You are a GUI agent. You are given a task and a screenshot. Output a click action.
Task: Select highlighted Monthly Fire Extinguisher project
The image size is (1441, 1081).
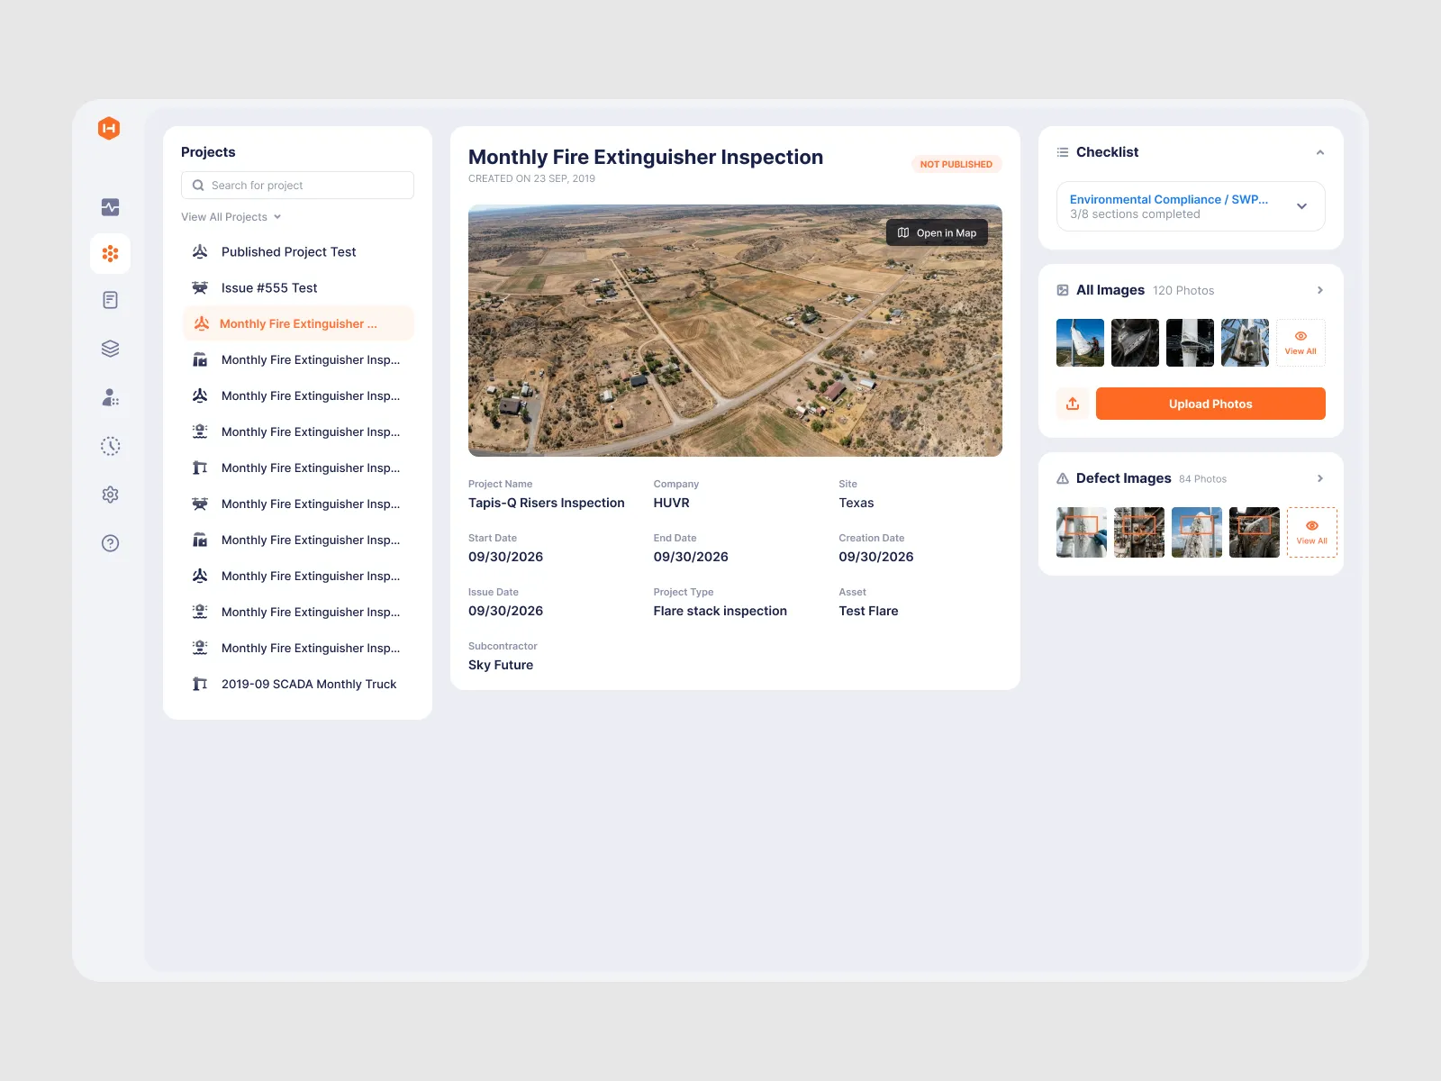[298, 323]
